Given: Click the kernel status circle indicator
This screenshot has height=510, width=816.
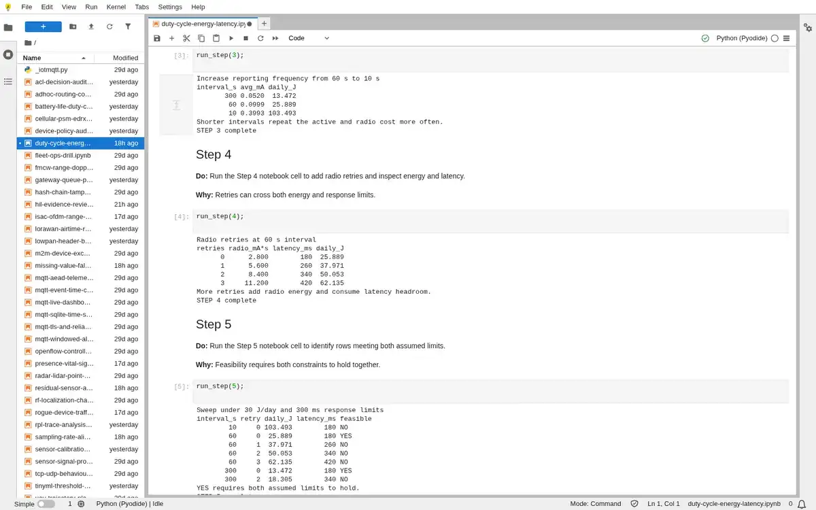Looking at the screenshot, I should click(x=775, y=38).
